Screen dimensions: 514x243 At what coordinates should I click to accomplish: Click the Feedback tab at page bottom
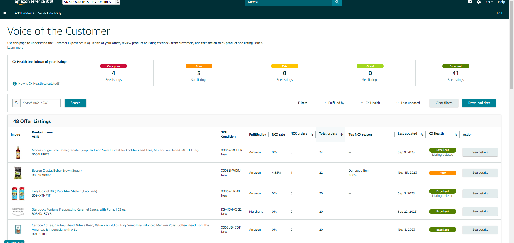click(14, 242)
